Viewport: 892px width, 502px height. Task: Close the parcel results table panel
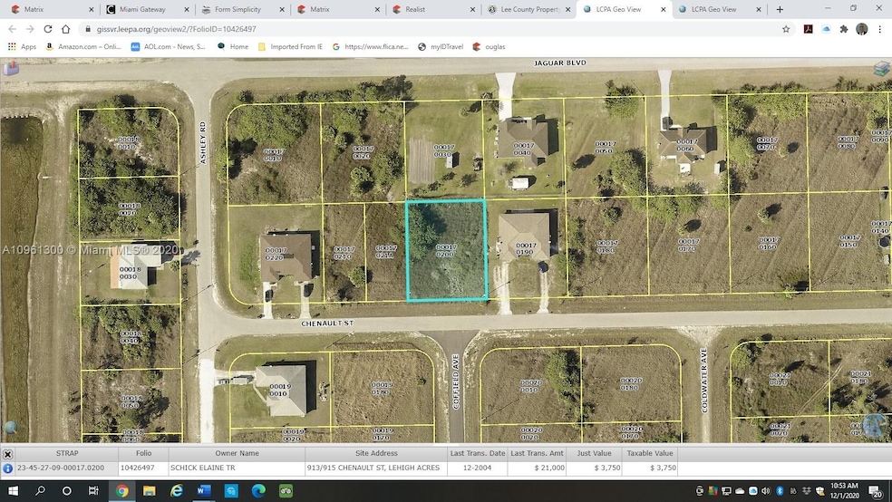pos(7,454)
